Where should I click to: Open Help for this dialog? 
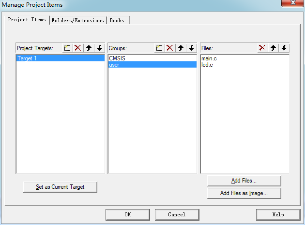pos(278,214)
